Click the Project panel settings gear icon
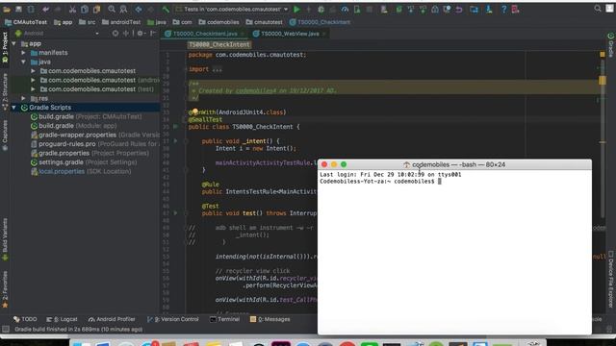616x346 pixels. click(140, 34)
